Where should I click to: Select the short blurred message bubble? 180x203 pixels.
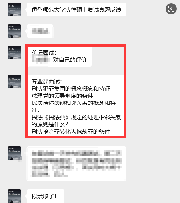(40, 31)
